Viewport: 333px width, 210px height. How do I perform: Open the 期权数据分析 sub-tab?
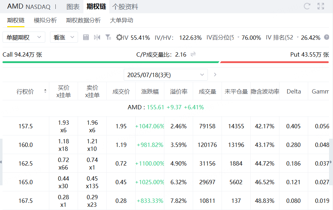[83, 20]
